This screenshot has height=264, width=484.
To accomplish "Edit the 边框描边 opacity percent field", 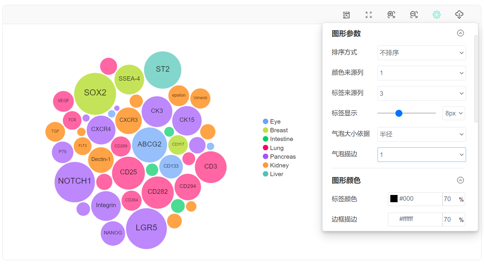I will (454, 219).
